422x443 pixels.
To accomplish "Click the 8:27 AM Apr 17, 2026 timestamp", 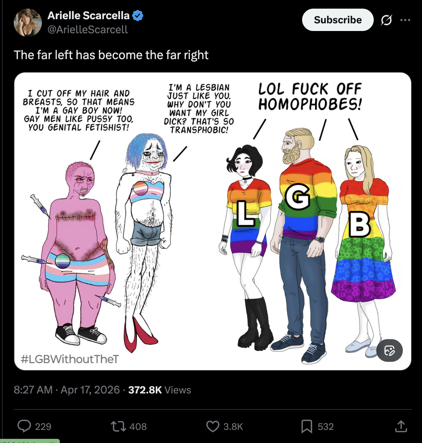I will (66, 390).
